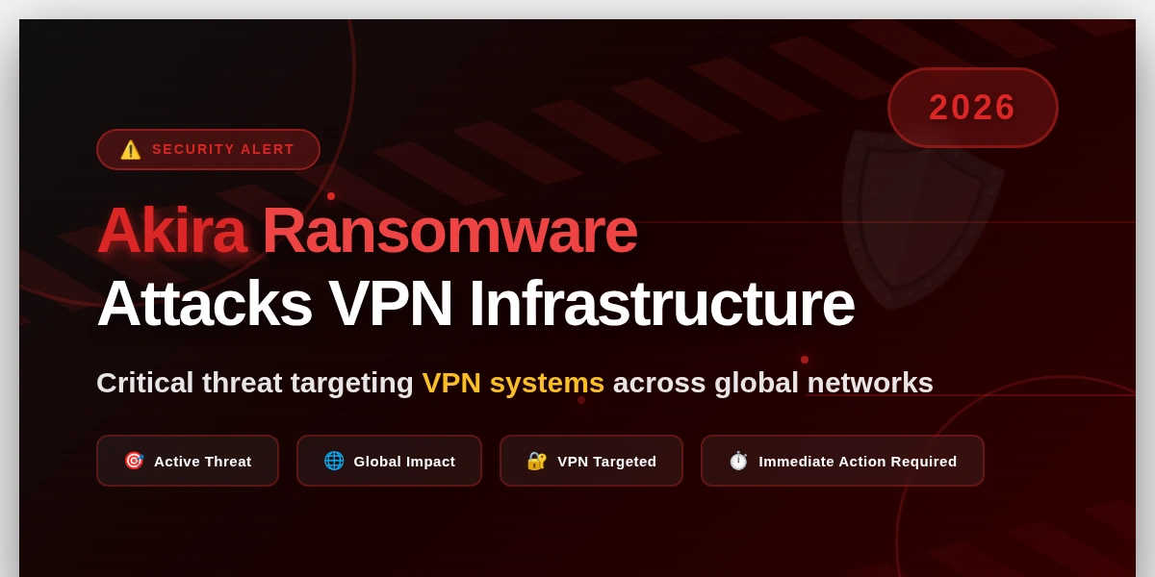Select the VPN Targeted tag
The image size is (1155, 577).
tap(591, 461)
